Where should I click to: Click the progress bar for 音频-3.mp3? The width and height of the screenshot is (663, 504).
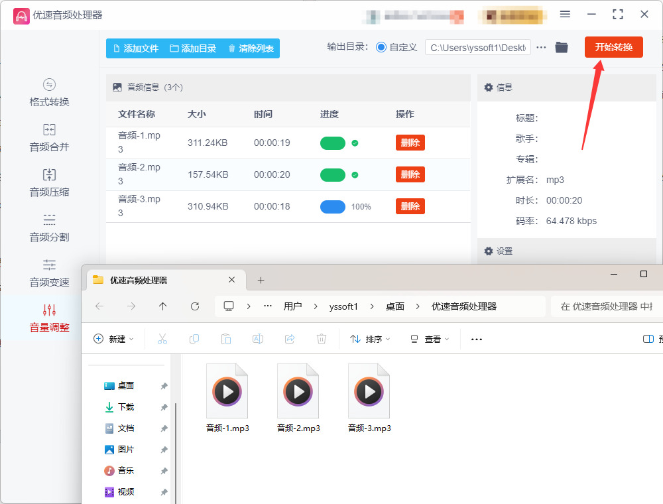click(x=333, y=207)
